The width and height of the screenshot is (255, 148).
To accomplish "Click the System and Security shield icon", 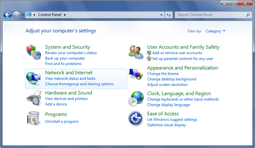I will (33, 51).
